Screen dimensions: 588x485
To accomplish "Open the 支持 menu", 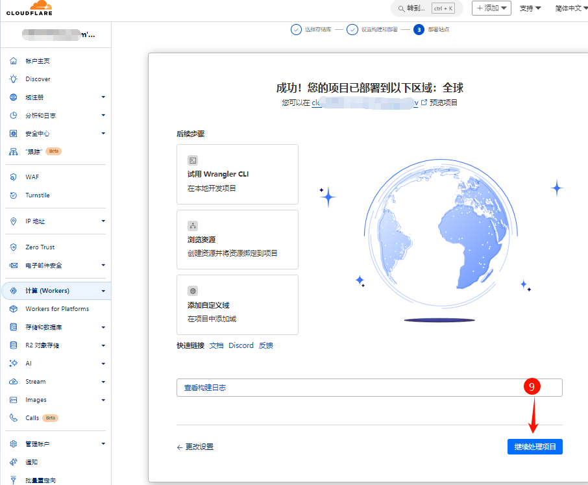I will [x=530, y=8].
